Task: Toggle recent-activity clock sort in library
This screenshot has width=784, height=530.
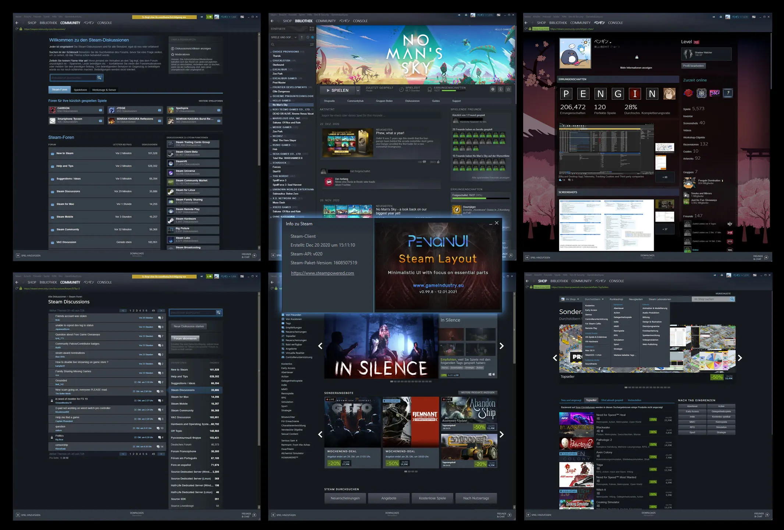Action: 308,37
